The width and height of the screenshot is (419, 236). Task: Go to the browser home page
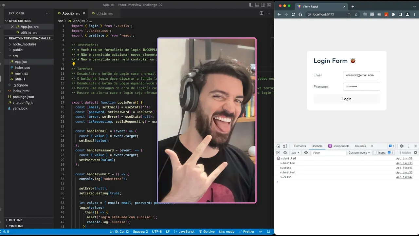pyautogui.click(x=300, y=14)
